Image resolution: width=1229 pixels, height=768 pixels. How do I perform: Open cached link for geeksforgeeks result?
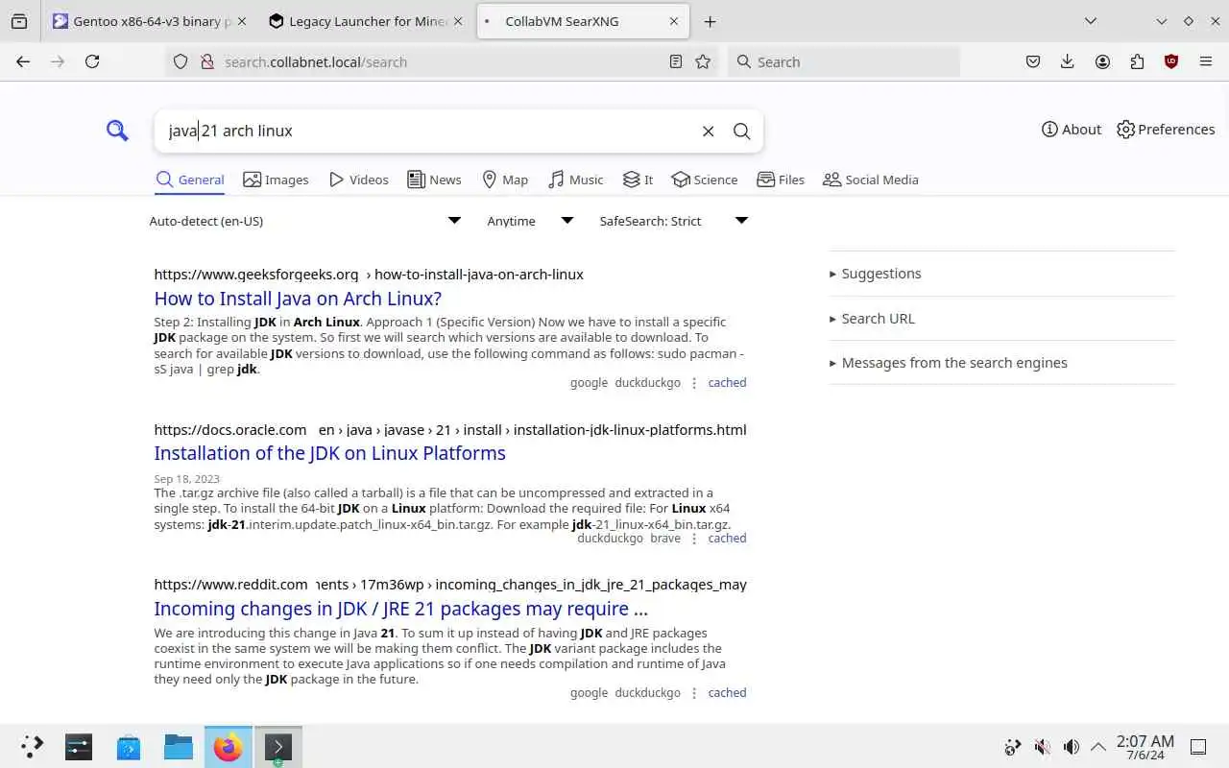(727, 382)
